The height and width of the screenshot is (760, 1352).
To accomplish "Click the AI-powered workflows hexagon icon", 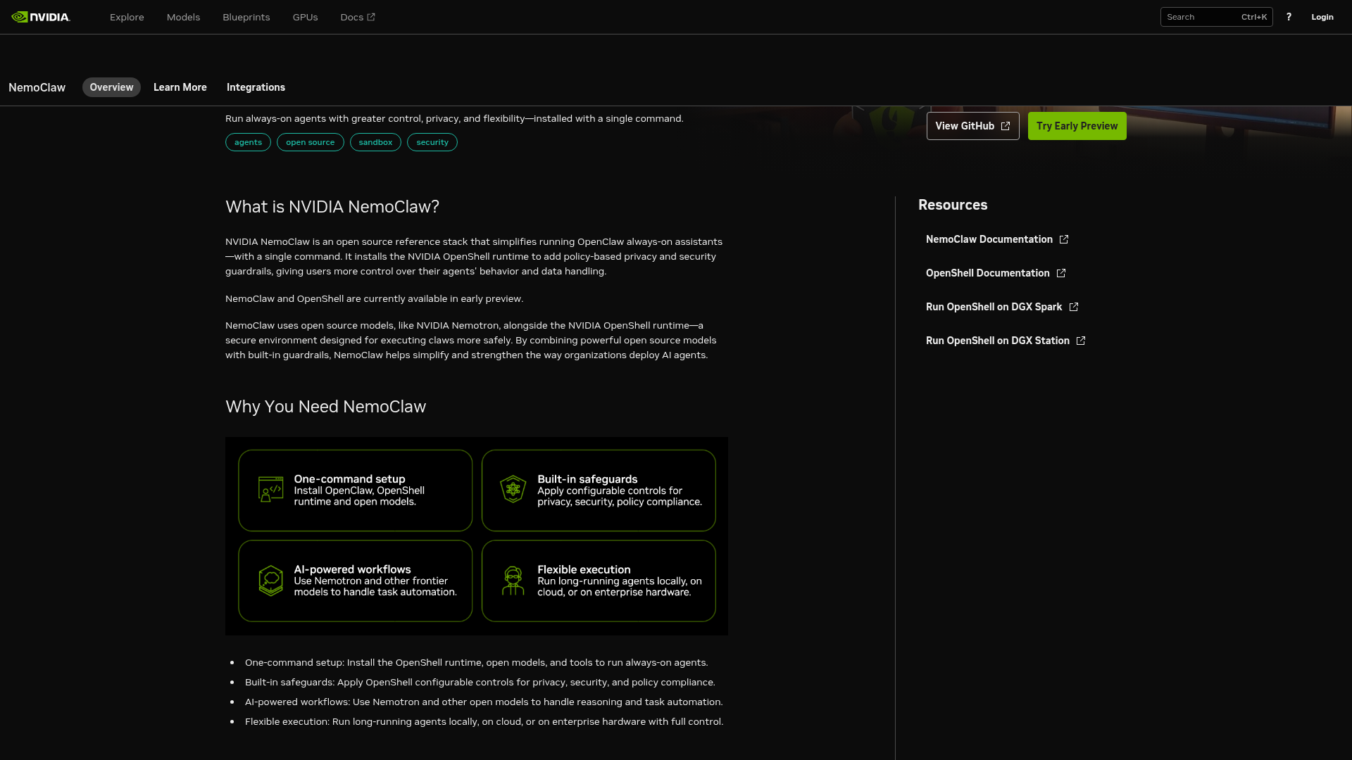I will (x=270, y=581).
